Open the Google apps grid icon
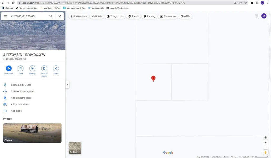This screenshot has width=271, height=158. click(x=257, y=16)
